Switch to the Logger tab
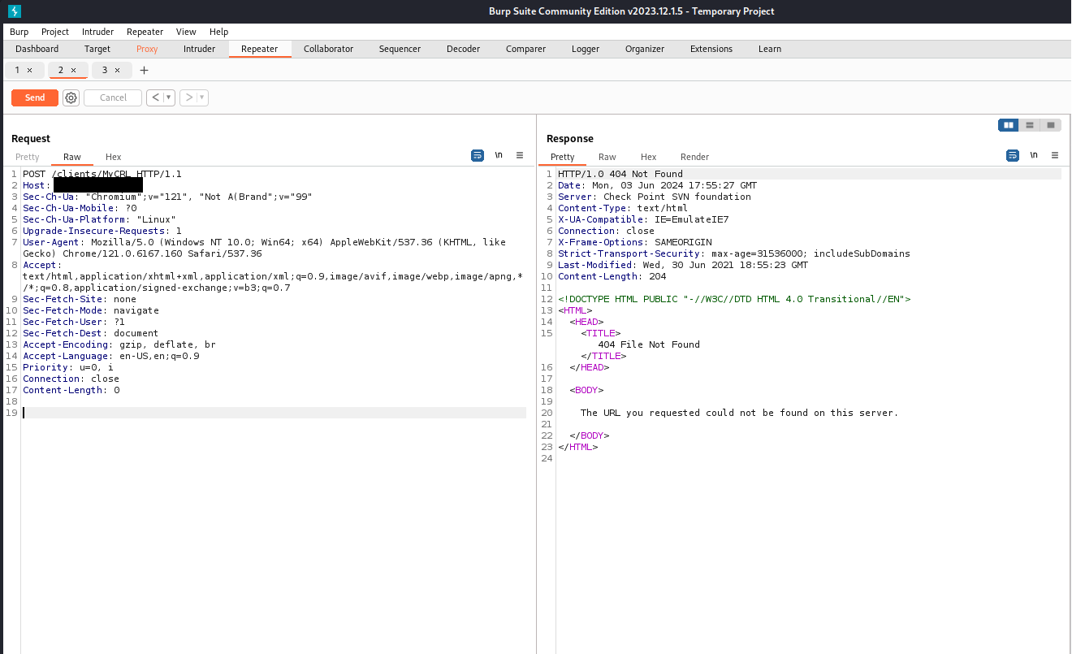 point(585,49)
